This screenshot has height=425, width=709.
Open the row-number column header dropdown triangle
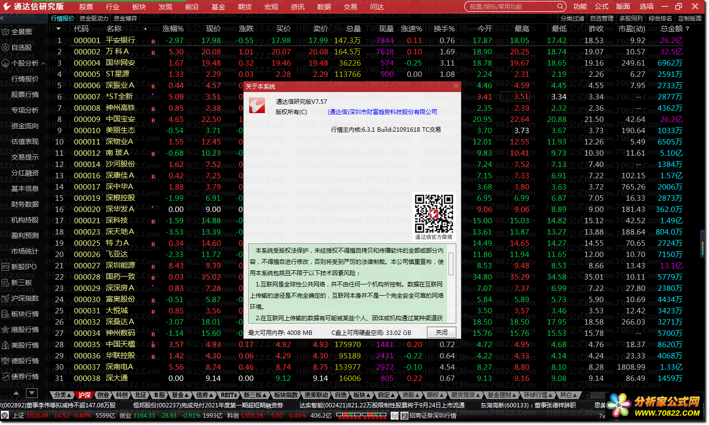click(59, 28)
